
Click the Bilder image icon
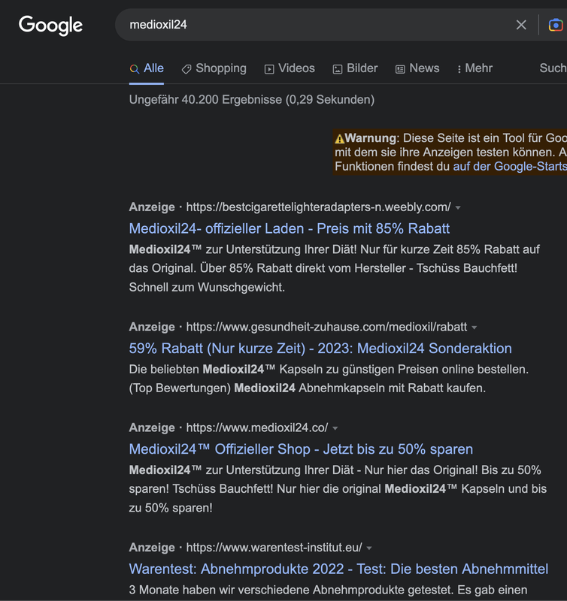point(338,69)
